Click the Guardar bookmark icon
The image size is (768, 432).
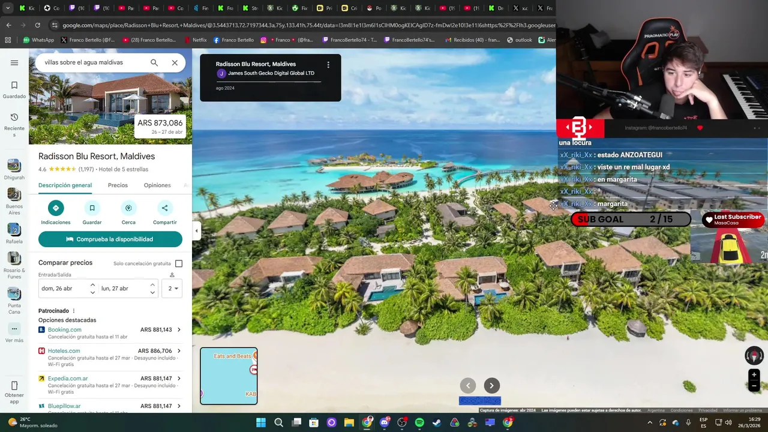coord(92,208)
